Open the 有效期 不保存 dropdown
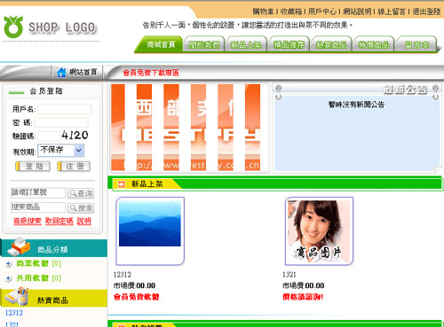The width and height of the screenshot is (444, 327). click(60, 151)
